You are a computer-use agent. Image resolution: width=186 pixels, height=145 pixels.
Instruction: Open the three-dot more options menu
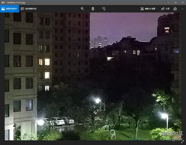click(183, 9)
